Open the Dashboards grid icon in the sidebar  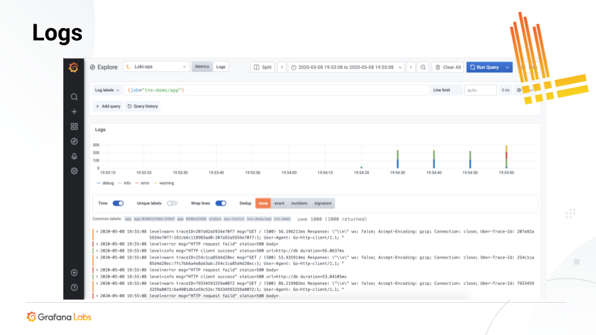tap(74, 127)
